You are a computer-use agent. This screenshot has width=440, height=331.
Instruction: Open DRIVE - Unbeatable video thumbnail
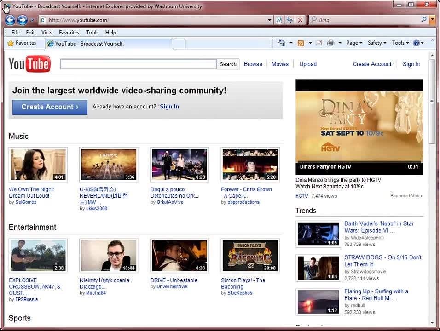click(179, 255)
